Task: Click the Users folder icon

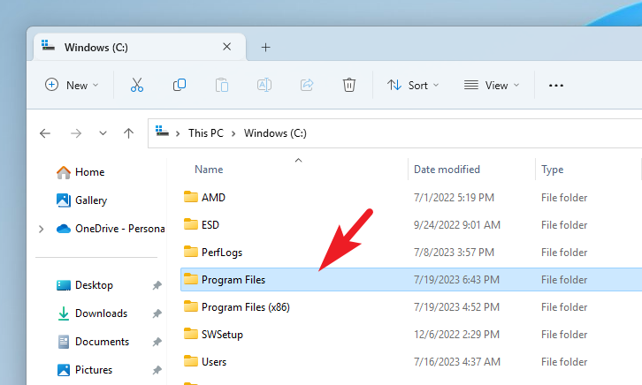Action: pos(191,361)
